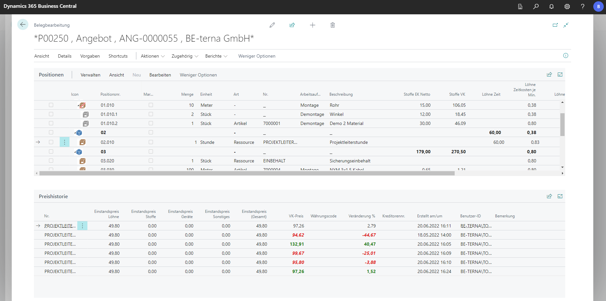Open the Vorgaben menu item

click(x=90, y=56)
